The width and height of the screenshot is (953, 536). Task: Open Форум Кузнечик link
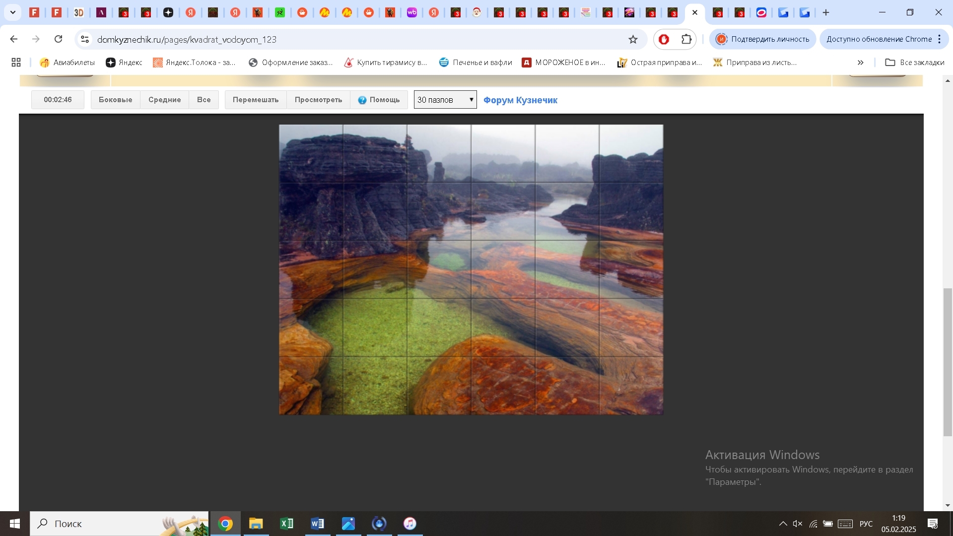[520, 100]
